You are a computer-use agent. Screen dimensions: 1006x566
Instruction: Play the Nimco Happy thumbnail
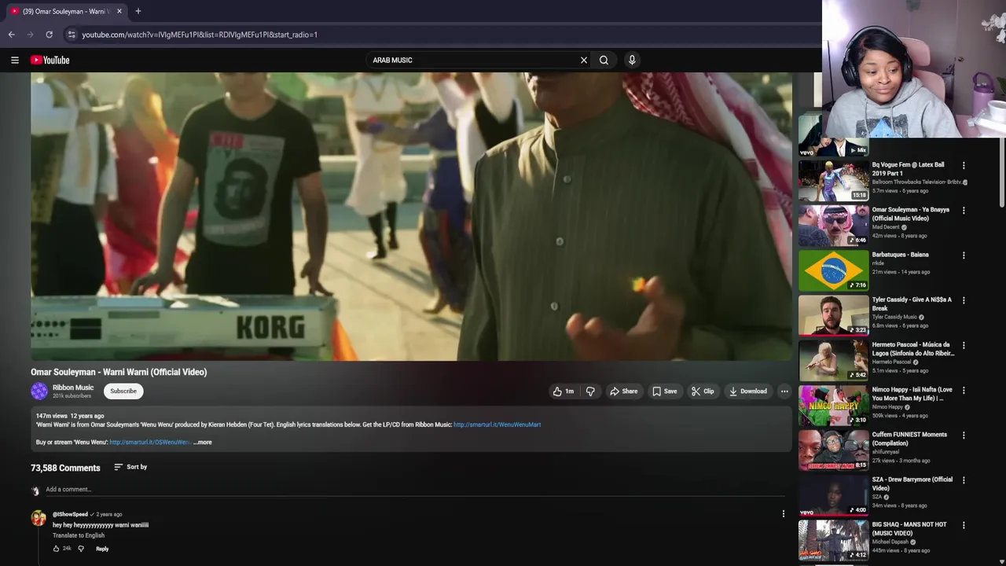coord(834,406)
